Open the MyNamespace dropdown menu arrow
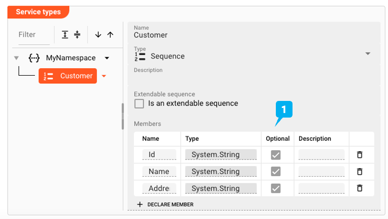The height and width of the screenshot is (219, 388). (x=107, y=58)
